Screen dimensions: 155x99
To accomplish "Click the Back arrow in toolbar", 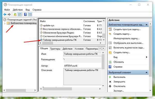I will pos(5,15).
